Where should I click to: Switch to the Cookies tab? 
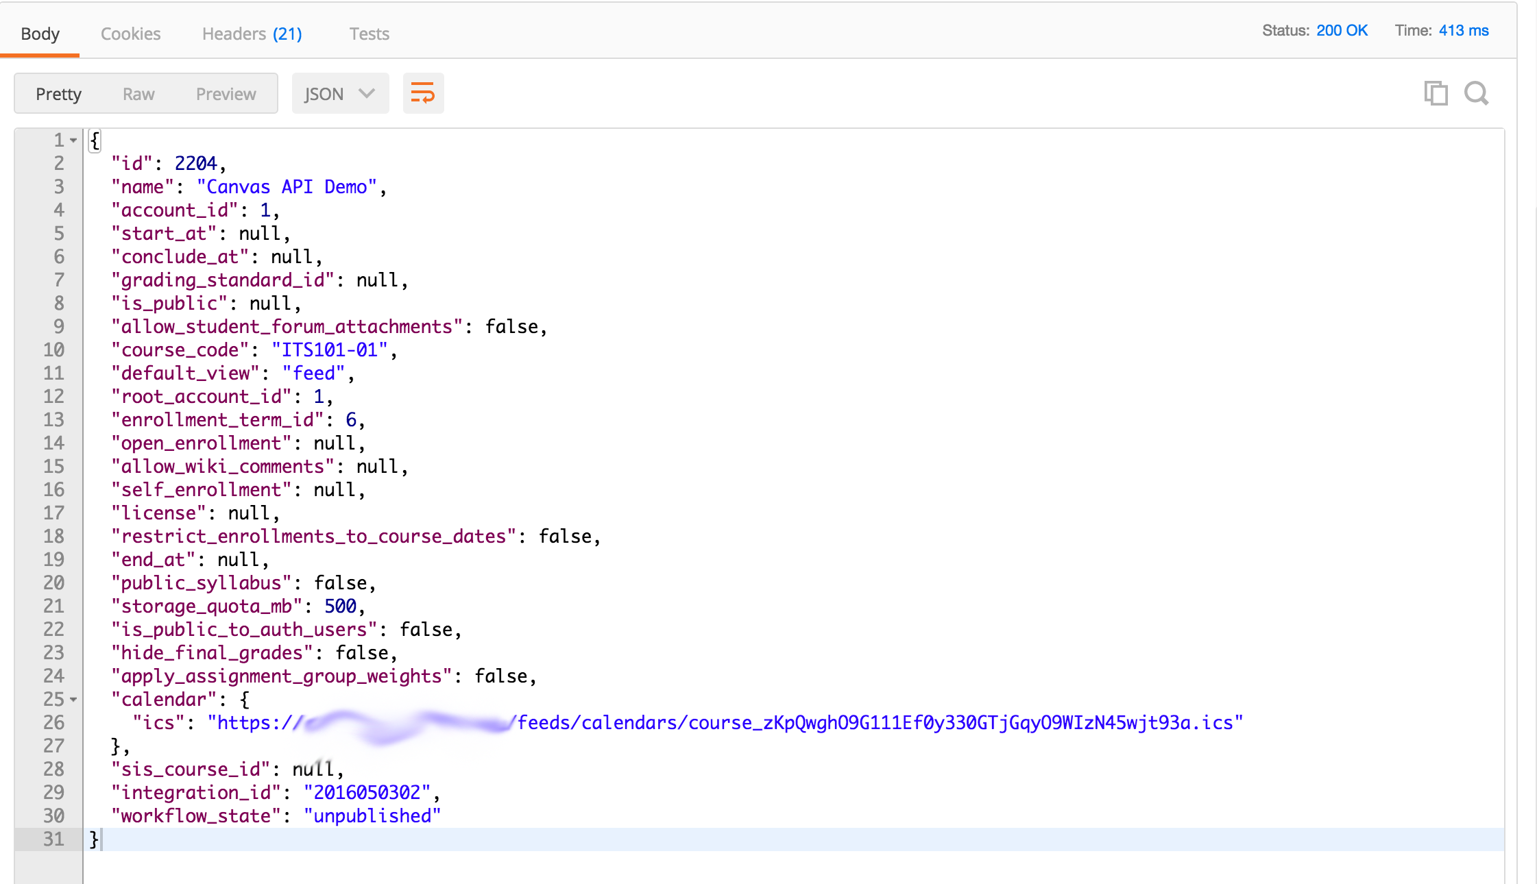coord(130,34)
